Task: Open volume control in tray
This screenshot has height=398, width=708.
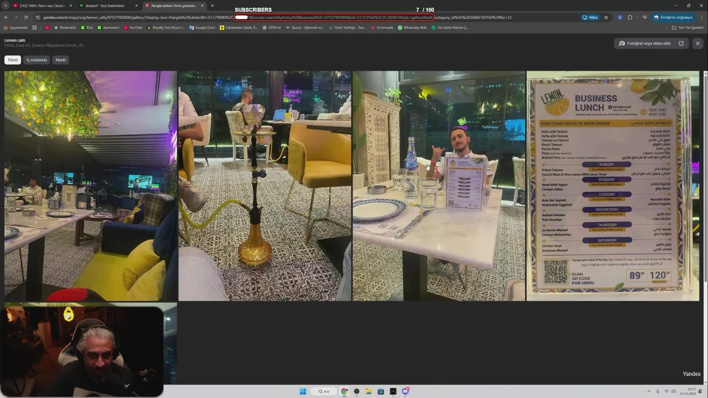Action: 674,391
